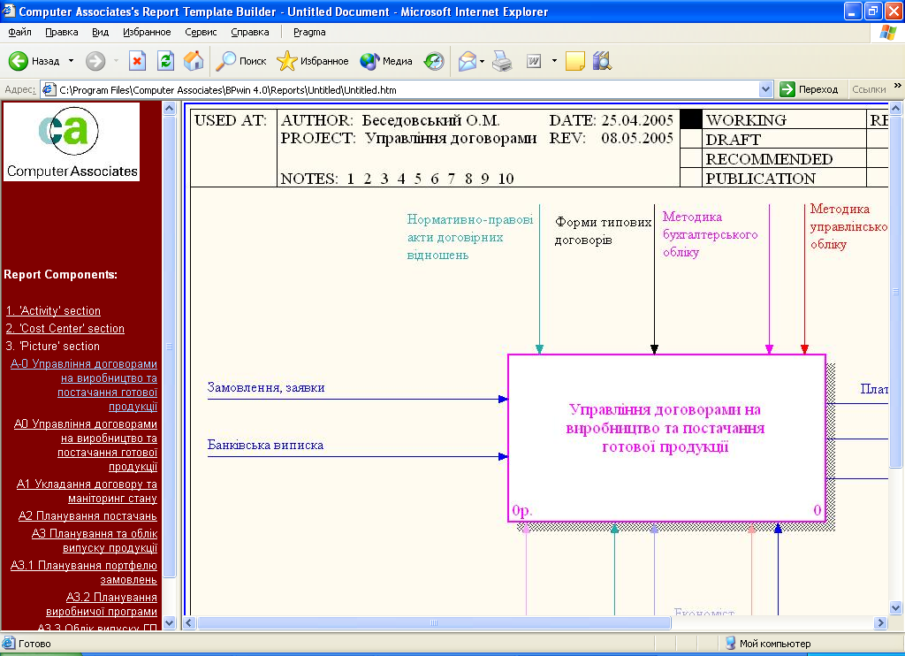Open the Edit button dropdown arrow

click(x=554, y=61)
